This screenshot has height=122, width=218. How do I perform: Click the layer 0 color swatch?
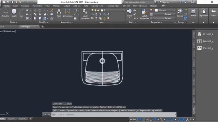(x=102, y=10)
